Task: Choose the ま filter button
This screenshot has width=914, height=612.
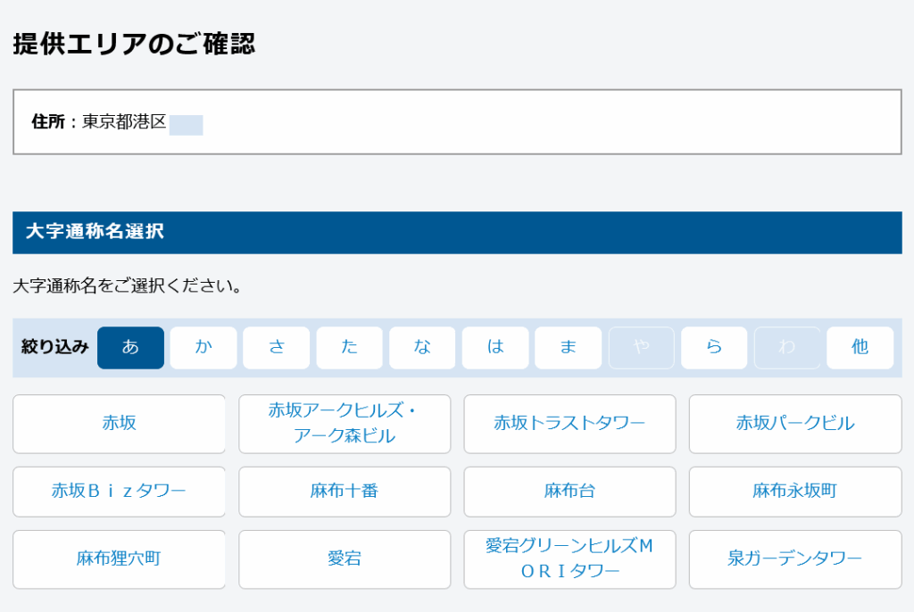Action: (569, 347)
